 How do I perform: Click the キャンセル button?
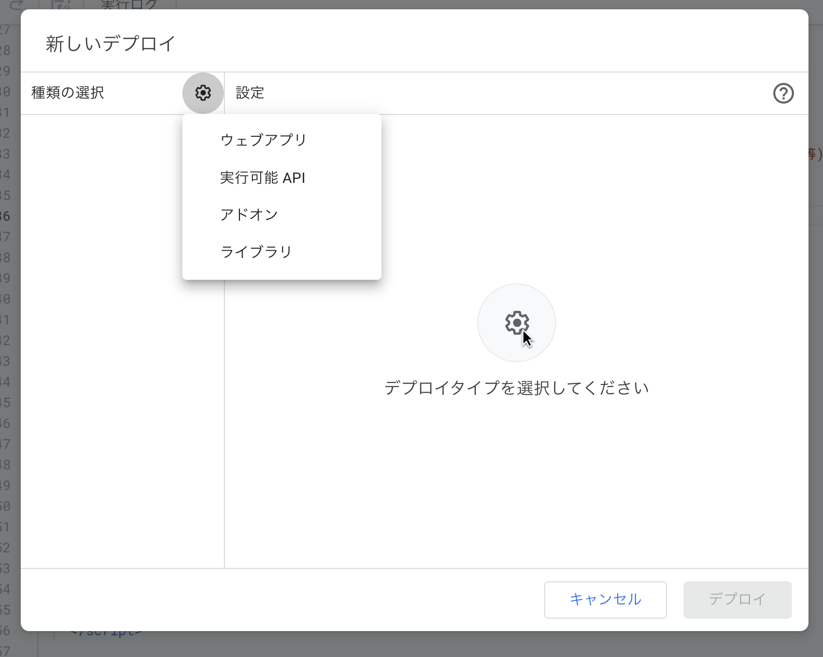pos(605,599)
